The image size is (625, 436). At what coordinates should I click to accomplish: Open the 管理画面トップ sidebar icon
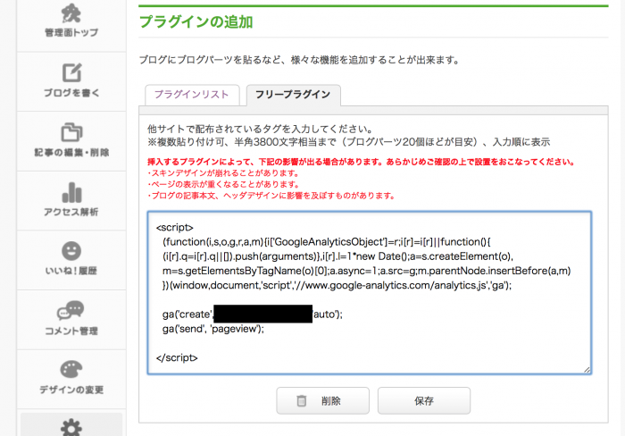71,14
